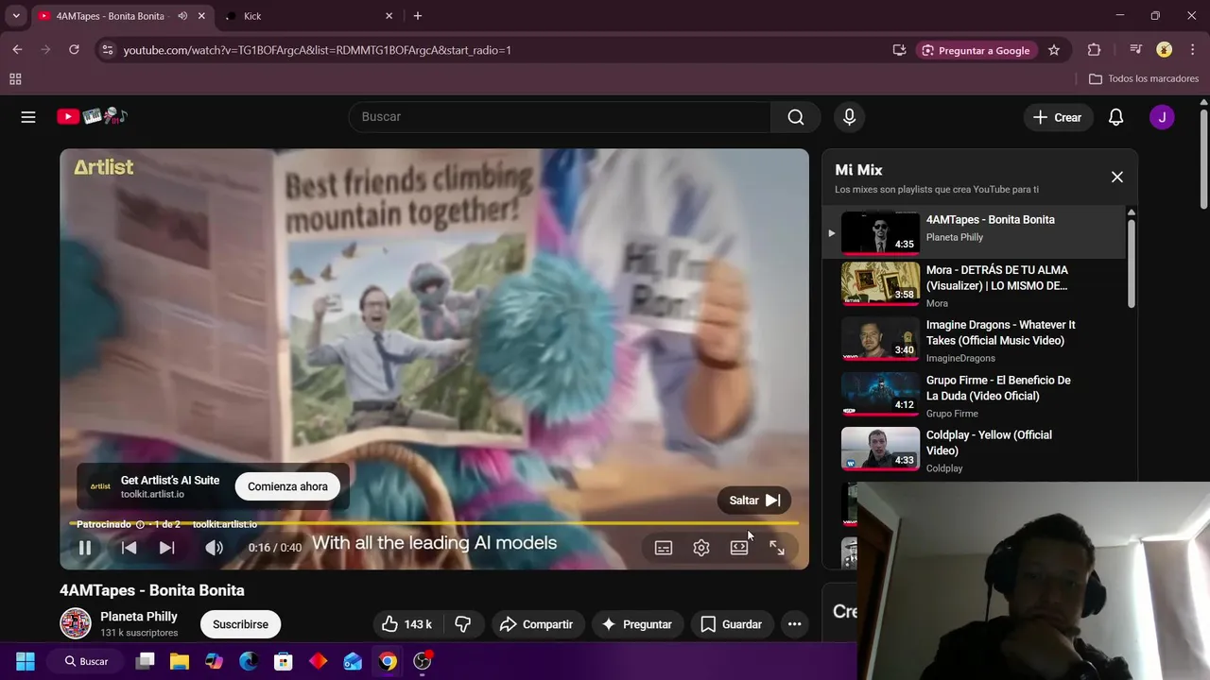Open the apps grid shortcut in bookmarks bar
1210x680 pixels.
tap(15, 79)
